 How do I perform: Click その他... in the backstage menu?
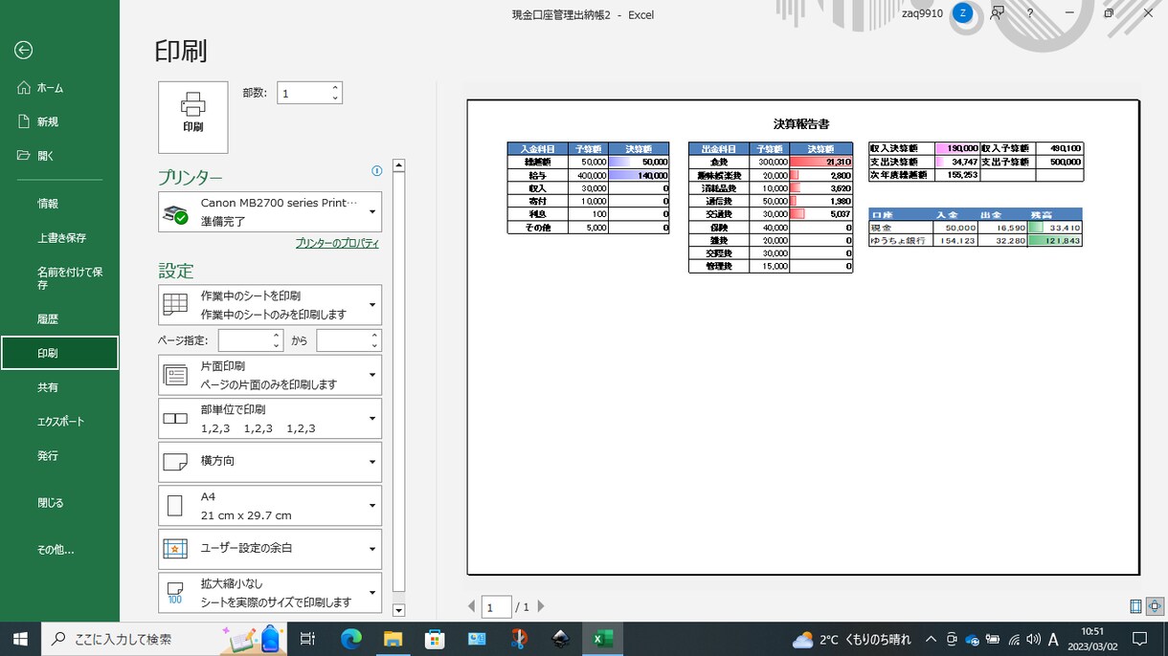59,550
